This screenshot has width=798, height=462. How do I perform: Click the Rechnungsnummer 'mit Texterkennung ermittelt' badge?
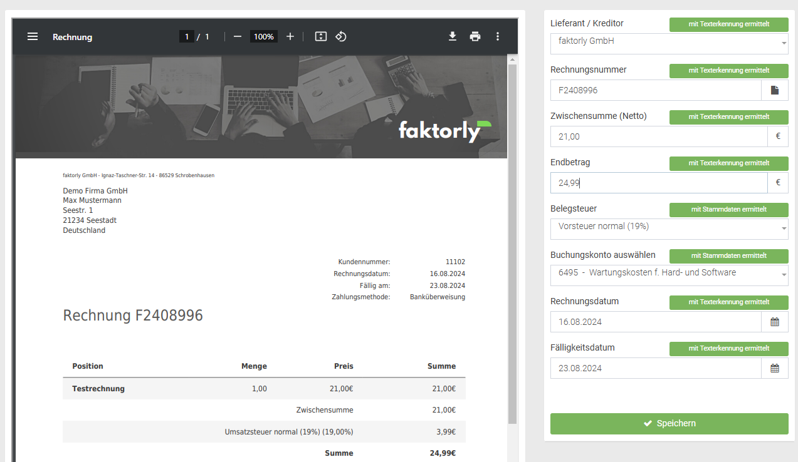[x=729, y=71]
